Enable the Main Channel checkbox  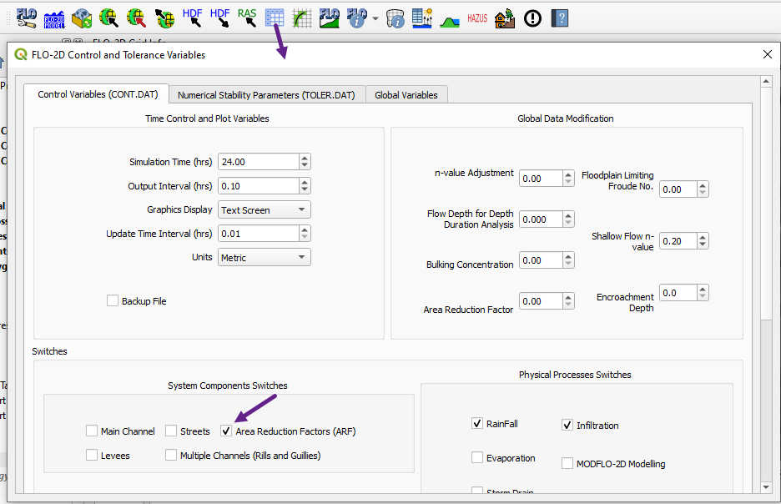92,431
